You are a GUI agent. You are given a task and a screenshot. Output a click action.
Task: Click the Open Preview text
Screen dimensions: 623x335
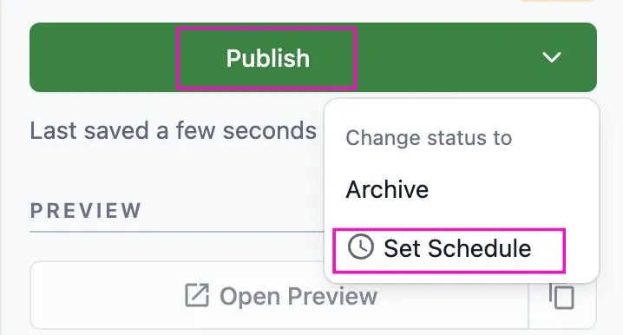point(298,296)
